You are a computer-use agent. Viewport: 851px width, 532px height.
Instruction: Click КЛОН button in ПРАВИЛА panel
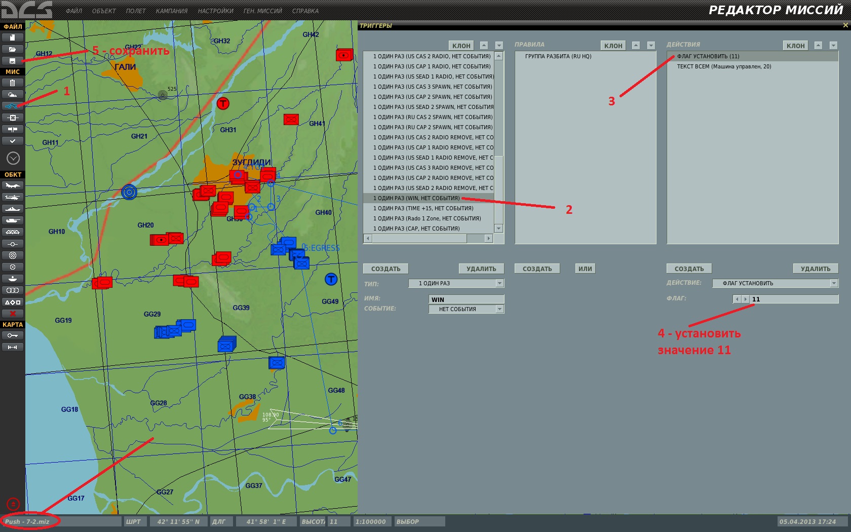pos(613,46)
